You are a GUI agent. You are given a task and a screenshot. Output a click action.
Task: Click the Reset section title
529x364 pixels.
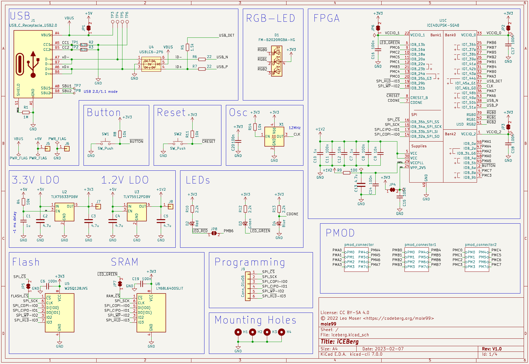pyautogui.click(x=171, y=112)
